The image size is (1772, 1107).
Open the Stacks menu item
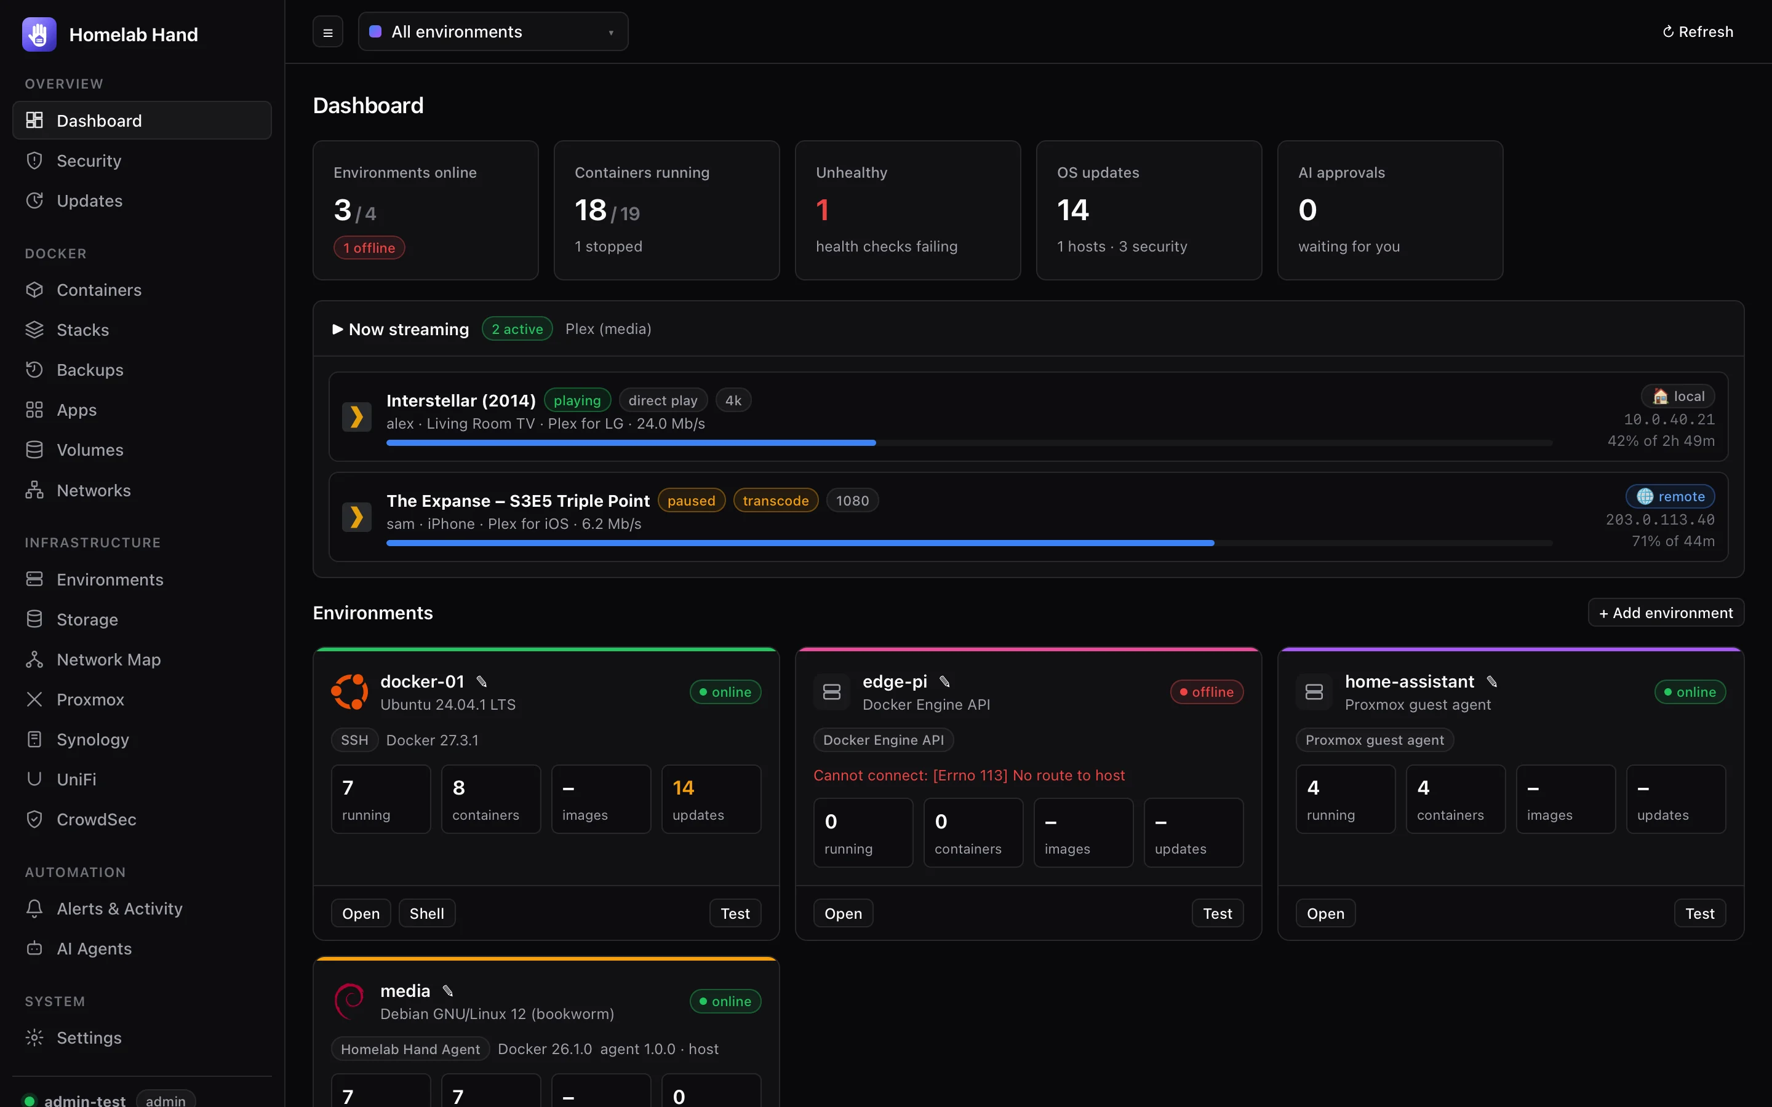click(x=142, y=330)
